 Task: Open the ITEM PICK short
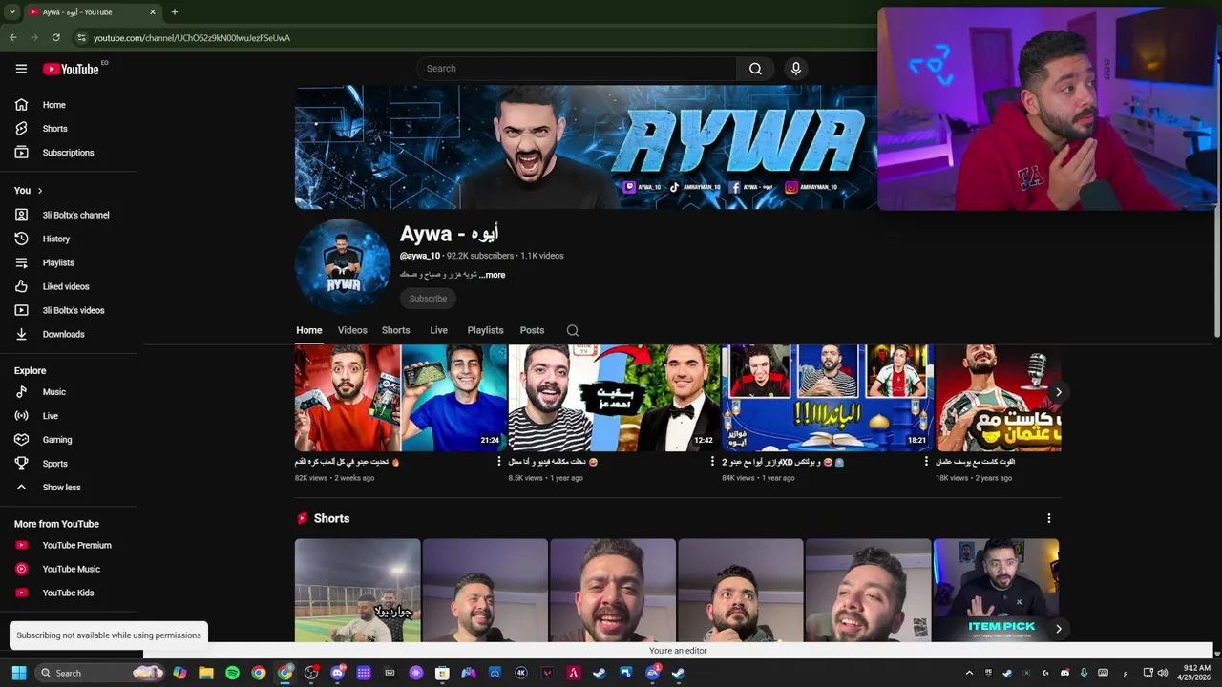[x=996, y=590]
